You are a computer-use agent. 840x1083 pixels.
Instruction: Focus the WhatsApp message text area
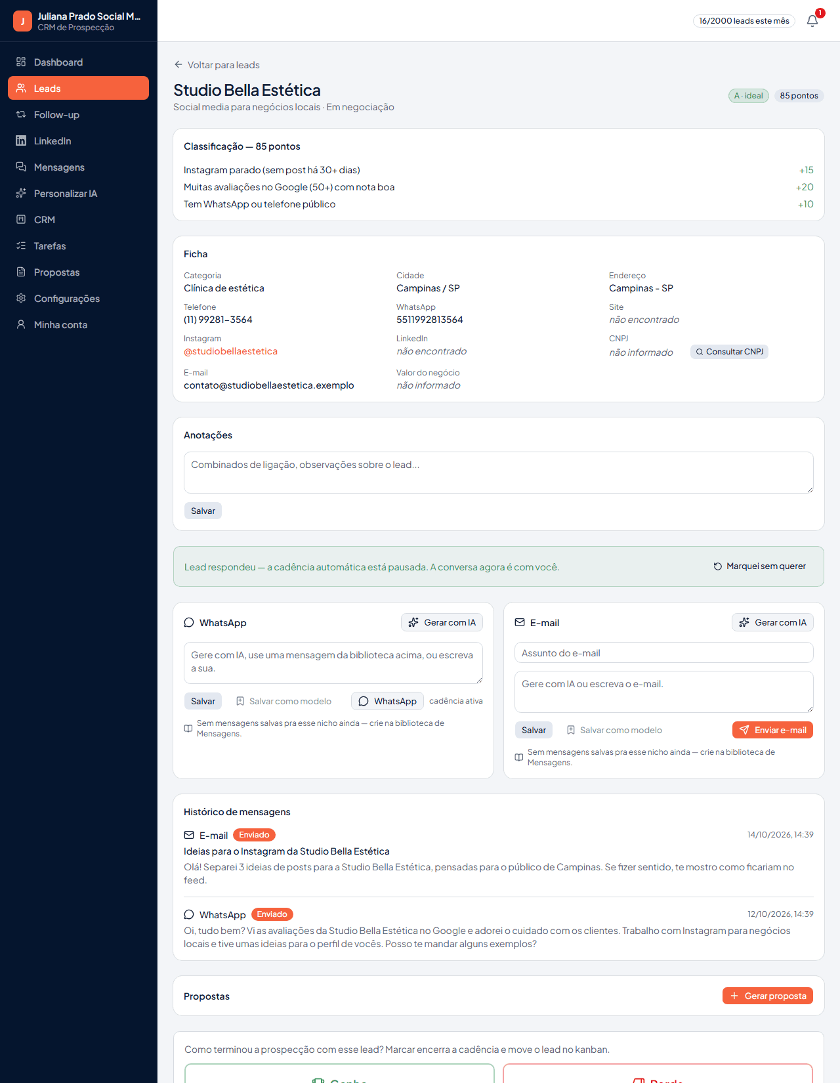coord(333,663)
